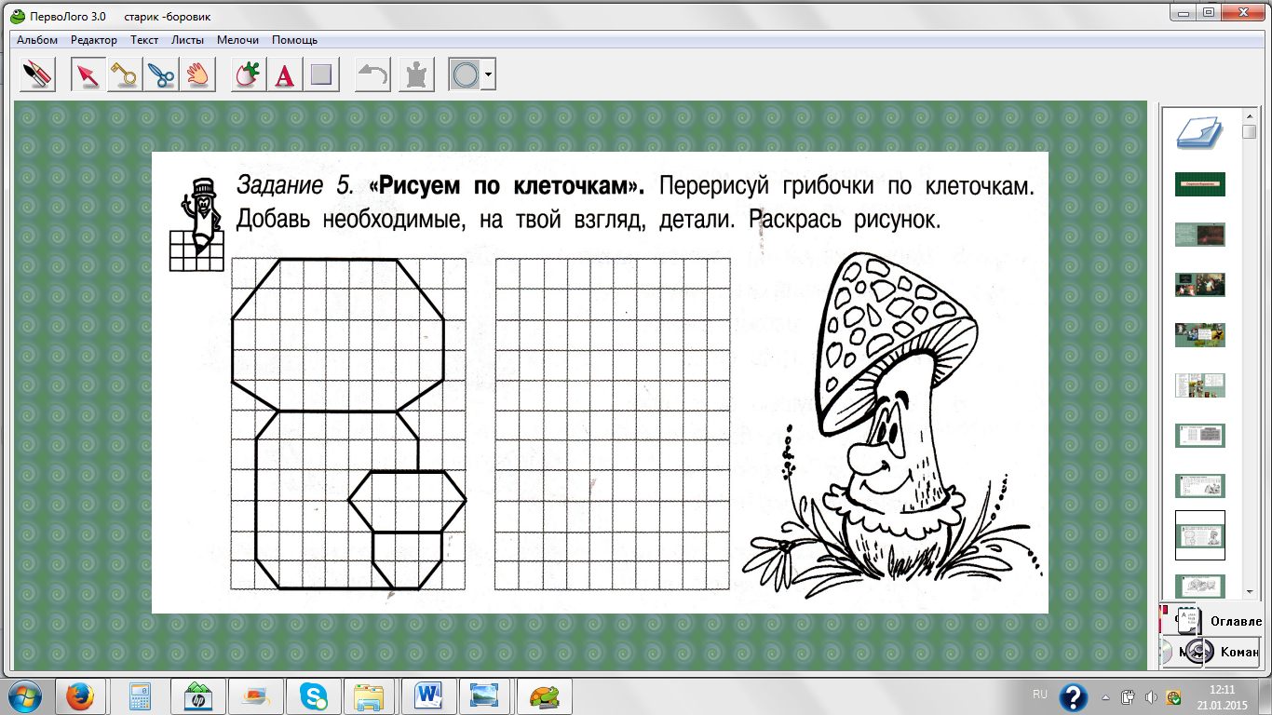The width and height of the screenshot is (1272, 715).
Task: Click the gray square button tool
Action: (x=321, y=74)
